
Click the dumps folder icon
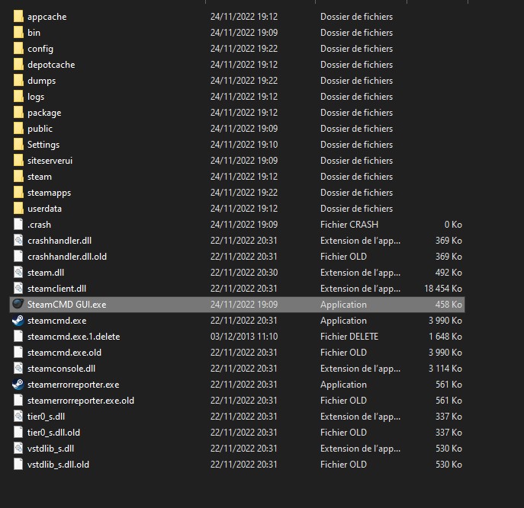click(18, 80)
